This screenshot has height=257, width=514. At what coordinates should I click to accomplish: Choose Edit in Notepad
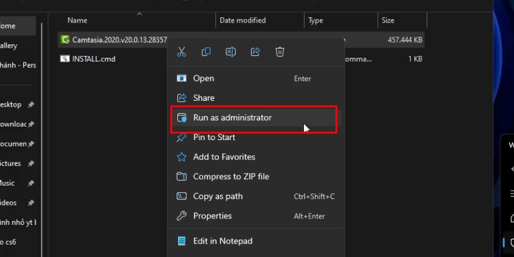222,241
